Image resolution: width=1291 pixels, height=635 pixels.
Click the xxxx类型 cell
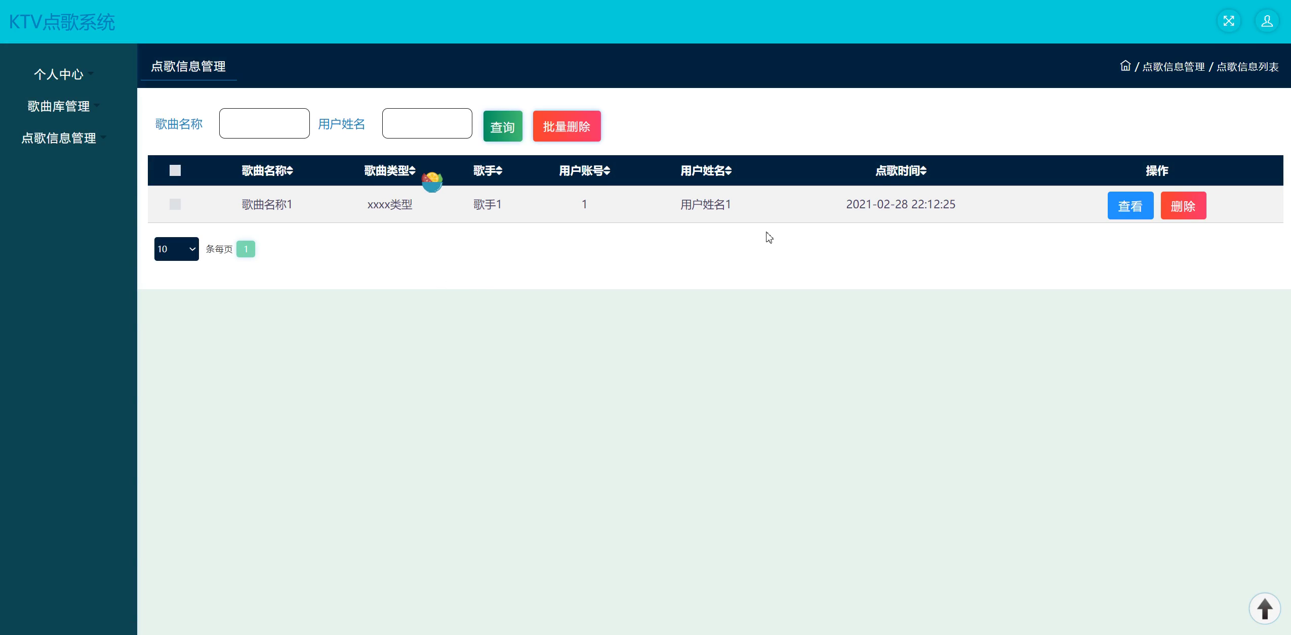[390, 204]
